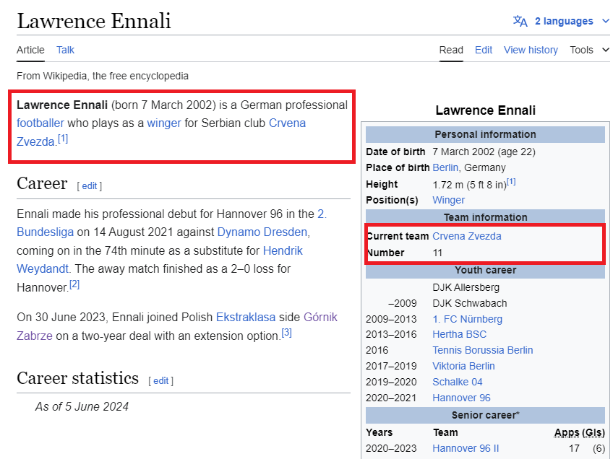Click the Personal information infobox header
Image resolution: width=613 pixels, height=459 pixels.
485,135
